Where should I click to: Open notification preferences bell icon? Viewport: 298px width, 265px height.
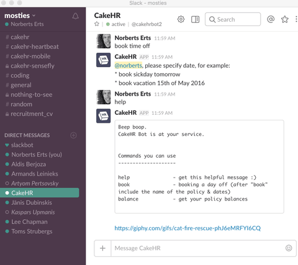[75, 16]
